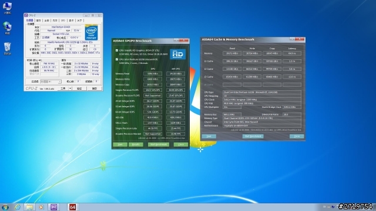Start Benchmark in GPGPU Benchmark window
376x211 pixels.
(158, 145)
